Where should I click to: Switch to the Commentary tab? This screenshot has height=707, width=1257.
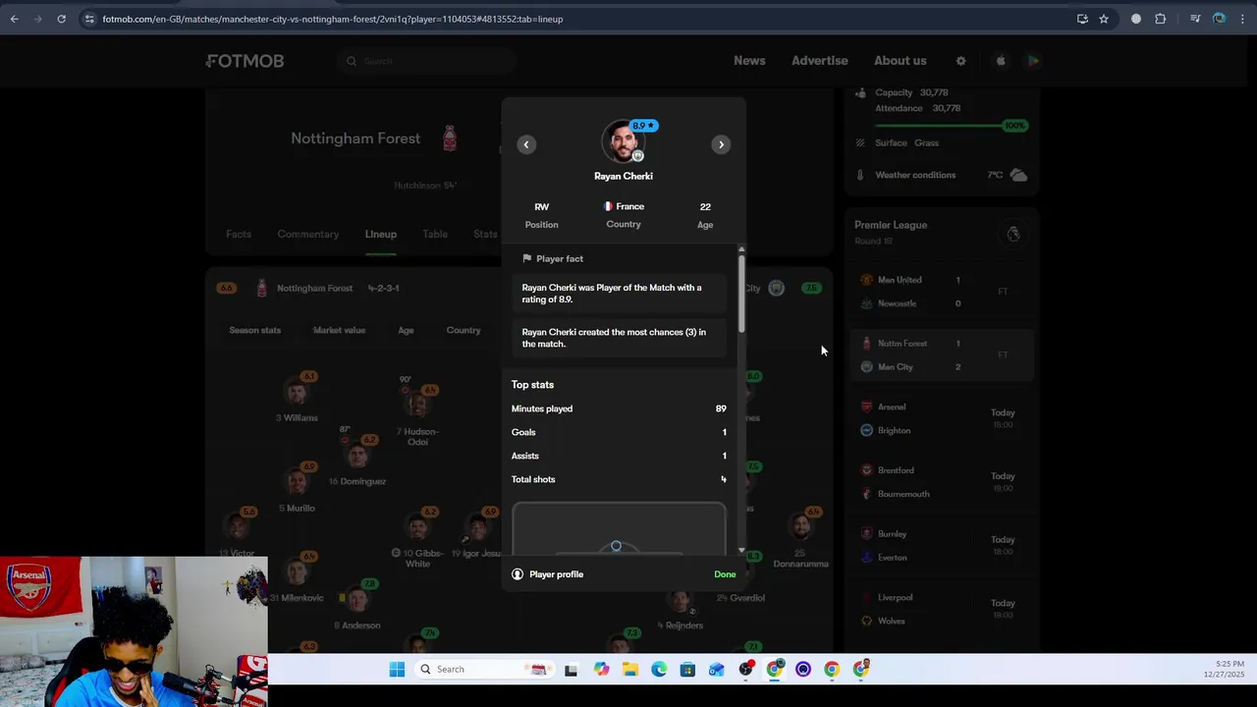[308, 235]
